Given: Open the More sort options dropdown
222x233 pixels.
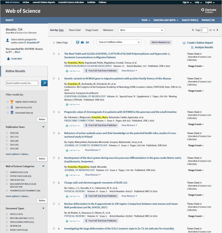Looking at the screenshot, I should tap(141, 30).
